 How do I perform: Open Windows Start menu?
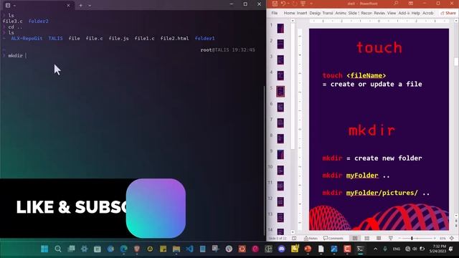(x=44, y=249)
